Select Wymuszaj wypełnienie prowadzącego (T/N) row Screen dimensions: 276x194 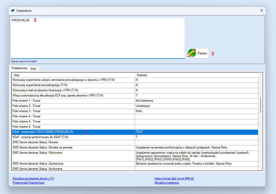(x=40, y=85)
